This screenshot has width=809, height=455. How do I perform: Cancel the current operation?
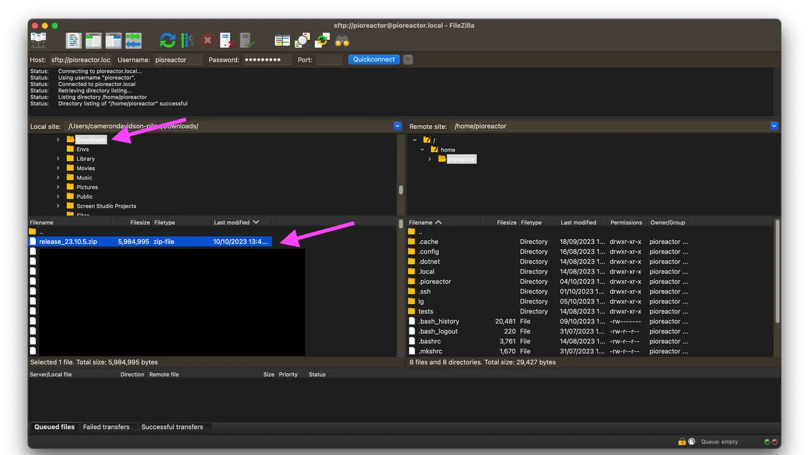pyautogui.click(x=207, y=40)
